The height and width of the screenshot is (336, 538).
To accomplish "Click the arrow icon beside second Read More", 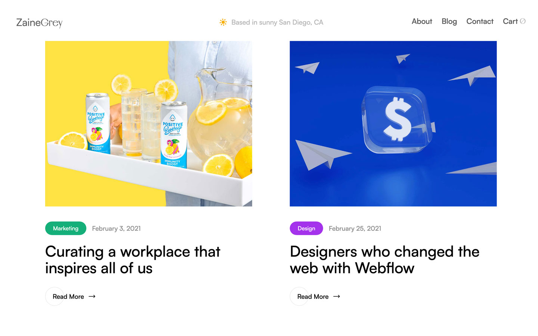I will click(x=337, y=296).
